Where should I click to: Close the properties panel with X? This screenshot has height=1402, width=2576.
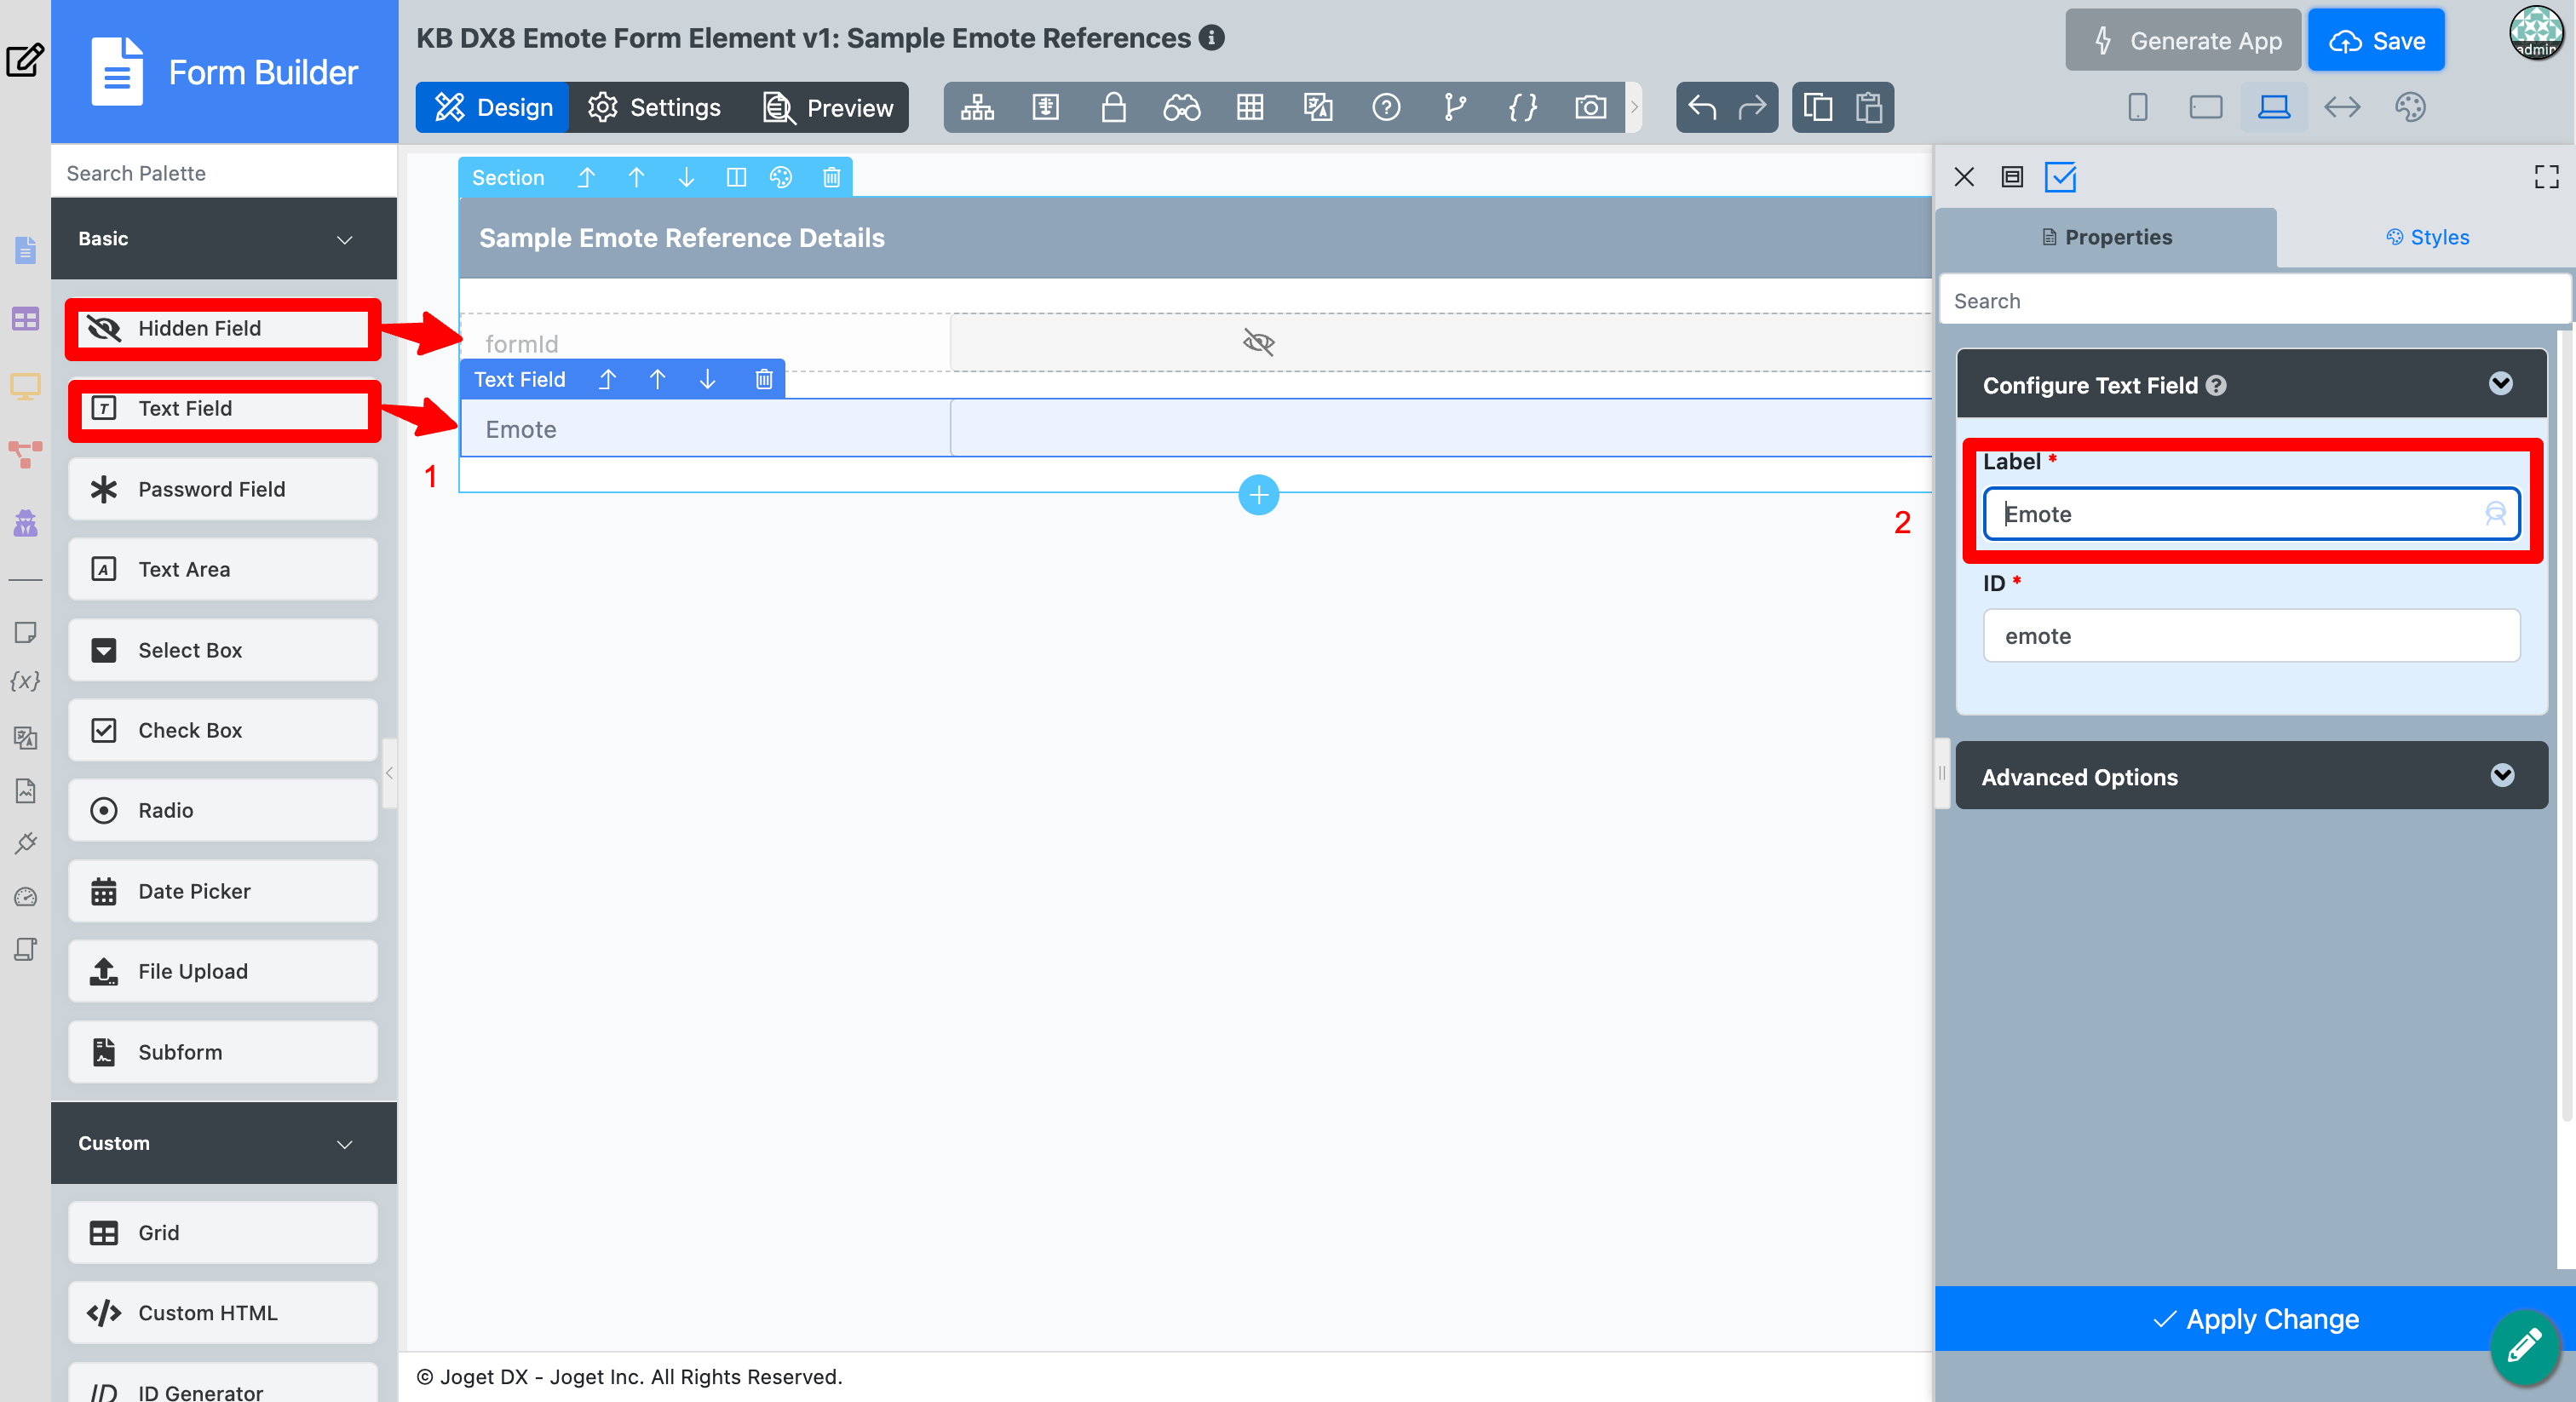coord(1964,177)
